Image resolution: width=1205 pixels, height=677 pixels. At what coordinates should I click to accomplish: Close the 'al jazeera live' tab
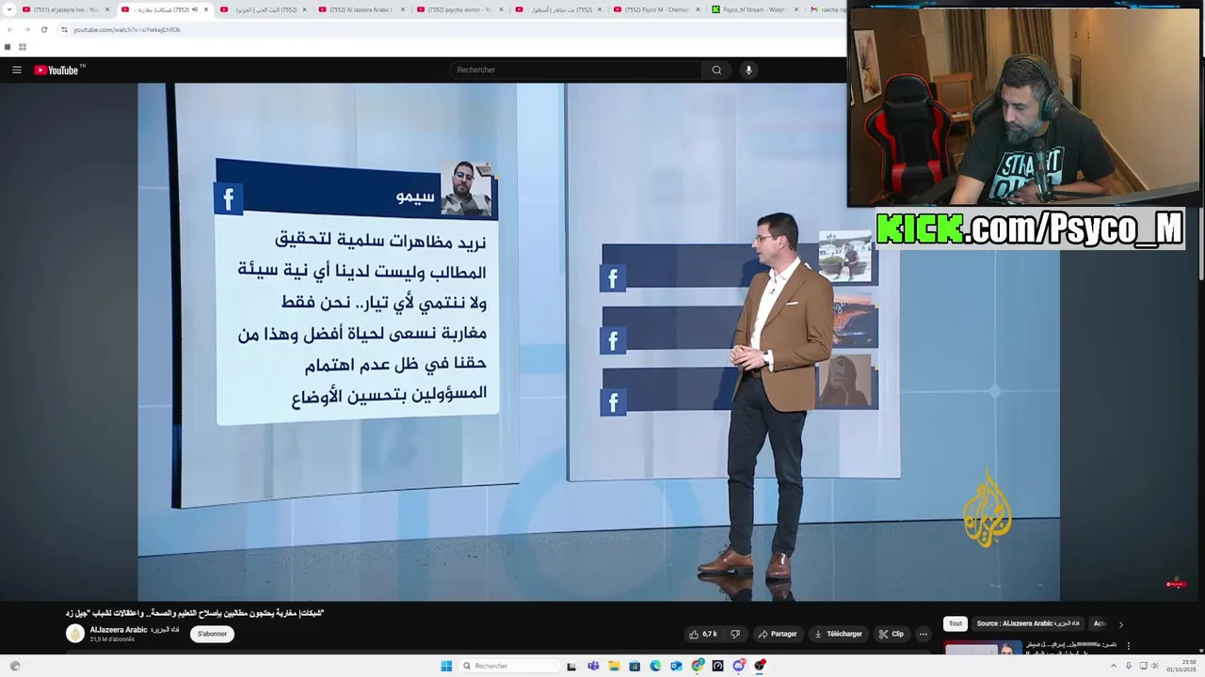(107, 9)
